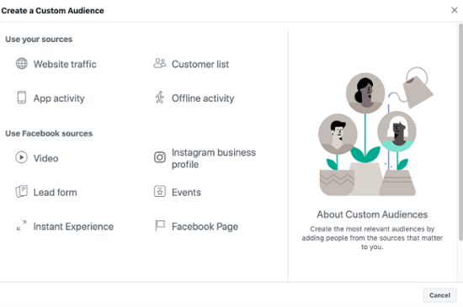463x307 pixels.
Task: Select the Instant Experience label
Action: 73,226
